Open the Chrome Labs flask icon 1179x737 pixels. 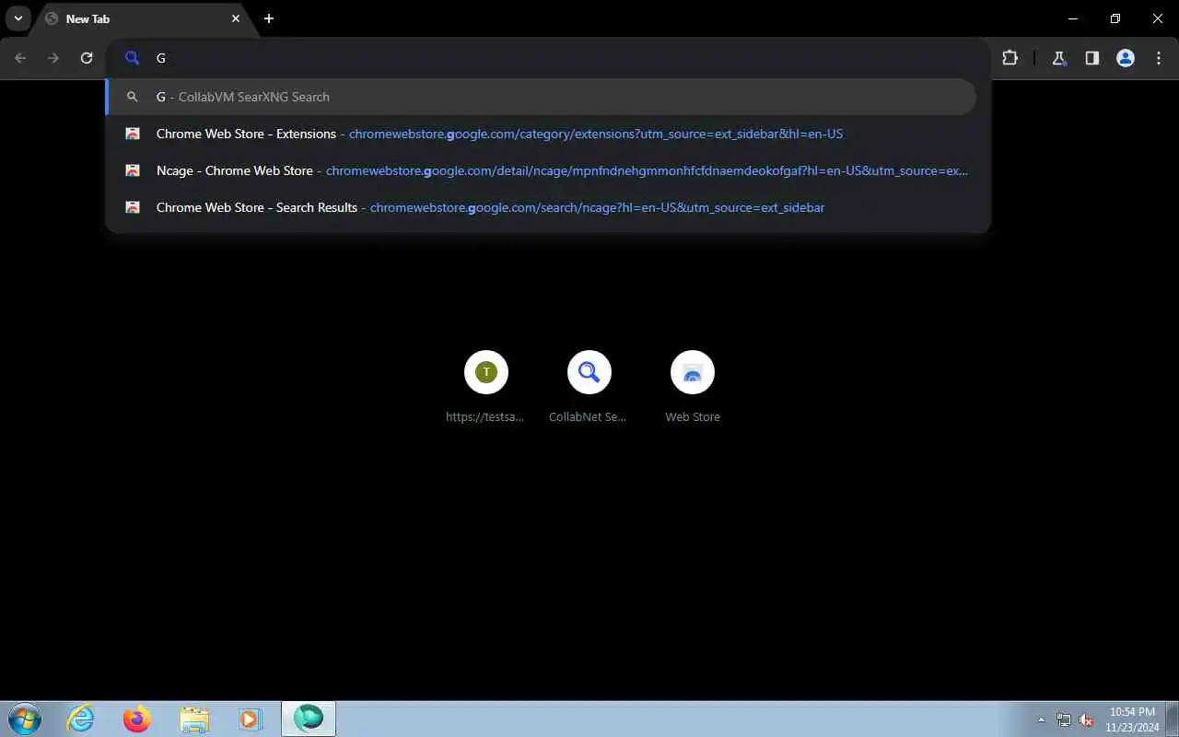click(x=1059, y=58)
